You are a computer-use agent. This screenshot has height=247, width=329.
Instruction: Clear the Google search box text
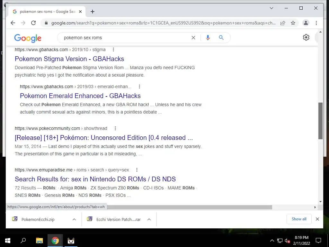pyautogui.click(x=193, y=38)
